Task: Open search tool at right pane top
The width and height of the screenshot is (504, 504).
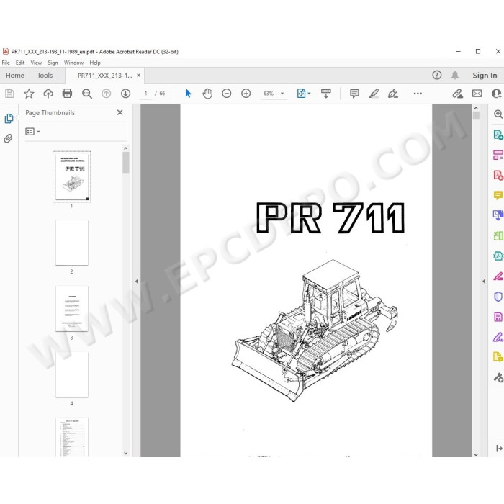Action: [x=498, y=114]
